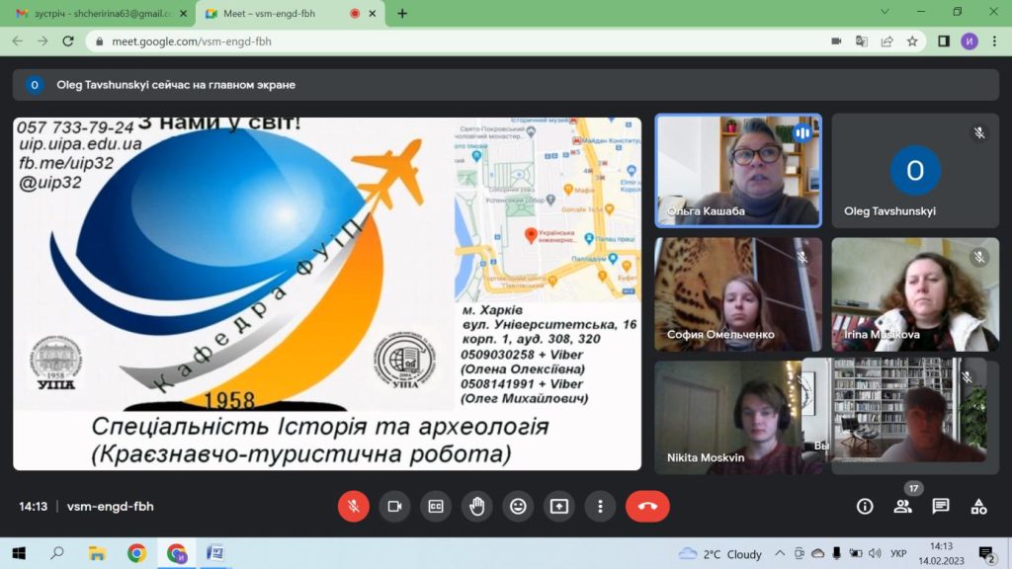Image resolution: width=1012 pixels, height=569 pixels.
Task: Toggle the camera in the call bar
Action: coord(394,507)
